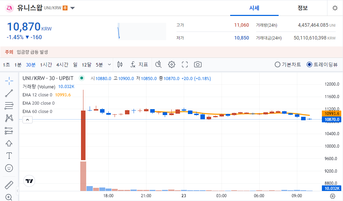Open chart settings gear in toolbar
This screenshot has width=343, height=201.
coord(172,64)
